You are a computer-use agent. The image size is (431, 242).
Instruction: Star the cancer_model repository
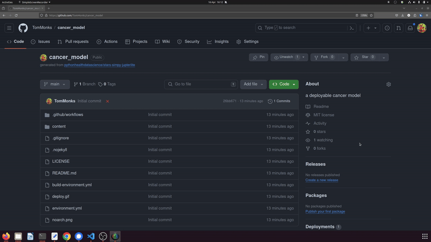point(365,57)
